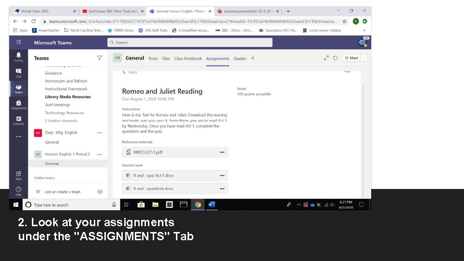
Task: Open manage teams settings gear
Action: coord(100,192)
